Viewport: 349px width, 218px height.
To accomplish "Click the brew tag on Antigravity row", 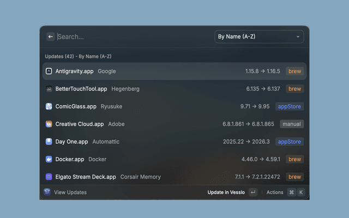I will tap(294, 71).
